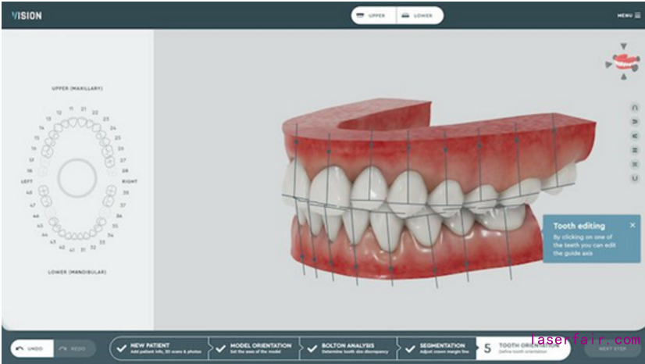The height and width of the screenshot is (364, 645).
Task: Click the center circle of the tooth chart
Action: [78, 179]
